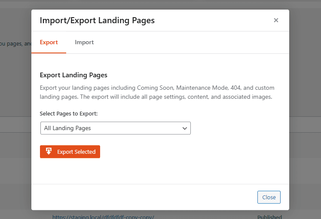Click the empty modal footer left of Close
This screenshot has height=219, width=321.
(x=142, y=197)
